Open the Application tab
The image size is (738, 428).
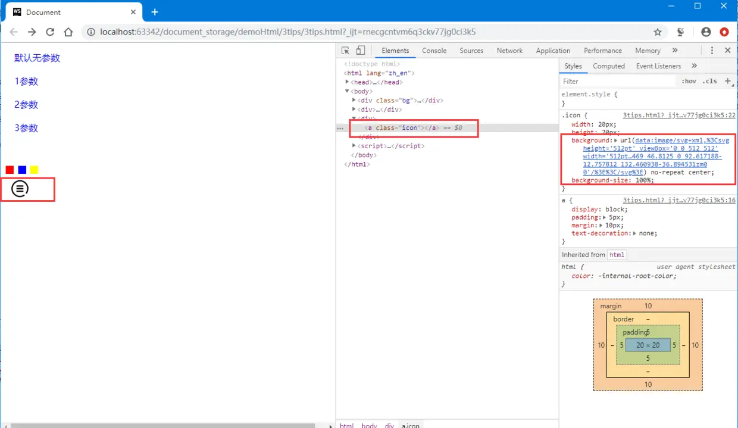pyautogui.click(x=553, y=51)
